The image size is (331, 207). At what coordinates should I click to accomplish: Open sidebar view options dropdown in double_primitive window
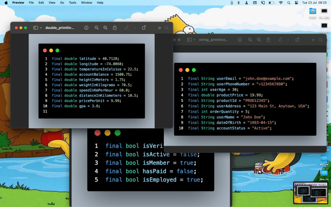[x=41, y=28]
